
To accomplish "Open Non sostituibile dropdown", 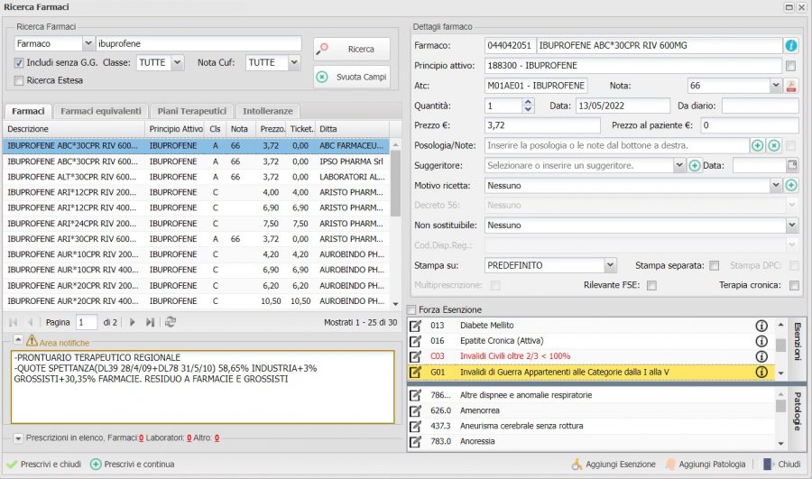I will (x=792, y=226).
